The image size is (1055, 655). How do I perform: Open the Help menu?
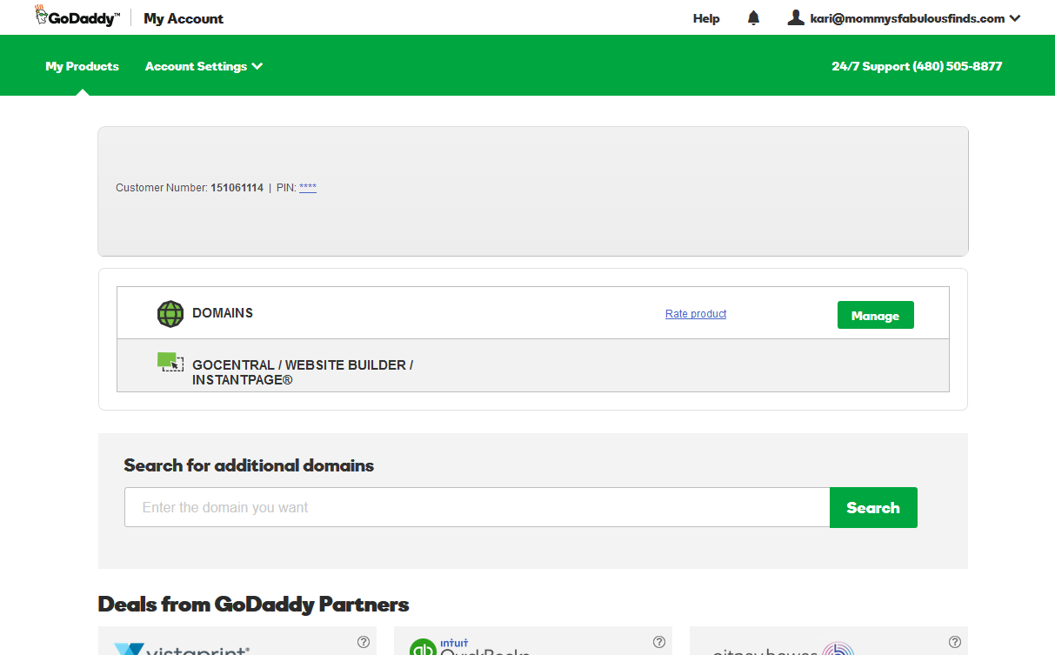pos(706,18)
